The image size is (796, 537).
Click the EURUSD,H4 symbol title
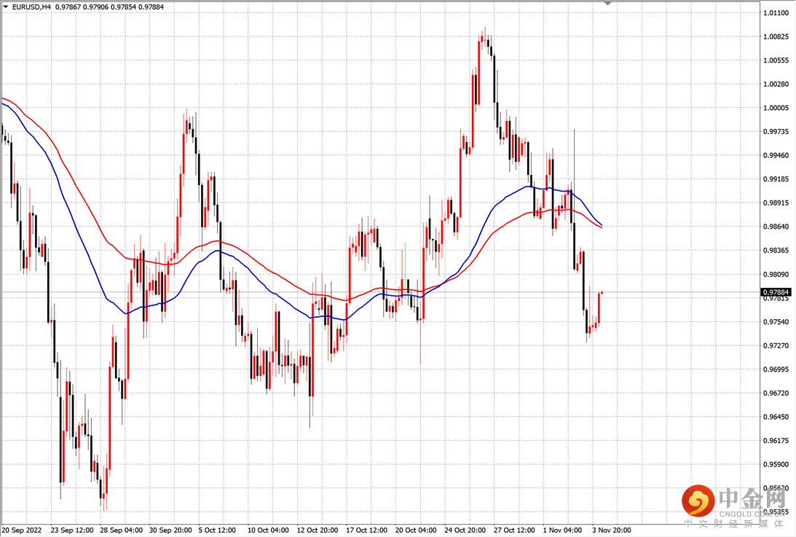(x=31, y=7)
